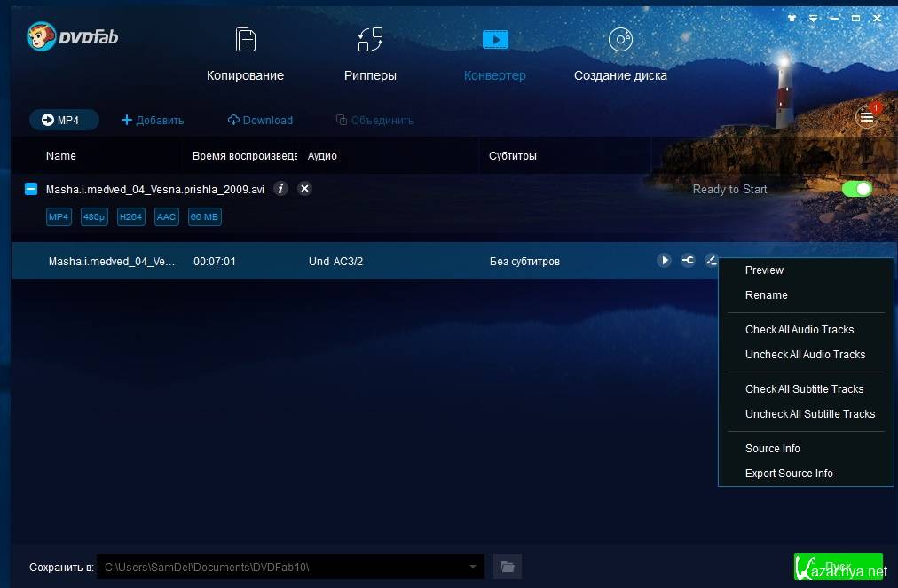Click the skin t-shirt icon in title bar
898x588 pixels.
click(x=792, y=18)
